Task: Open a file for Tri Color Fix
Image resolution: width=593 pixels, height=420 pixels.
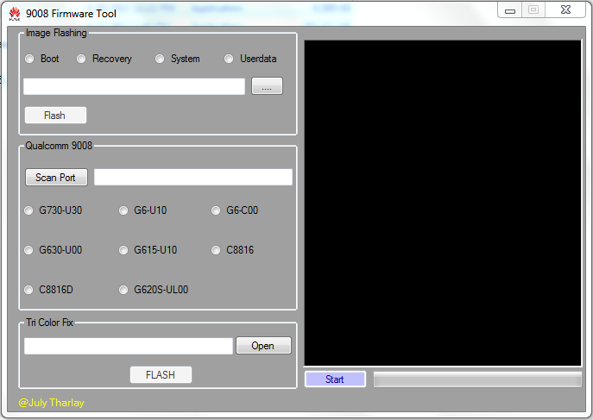Action: pyautogui.click(x=263, y=346)
